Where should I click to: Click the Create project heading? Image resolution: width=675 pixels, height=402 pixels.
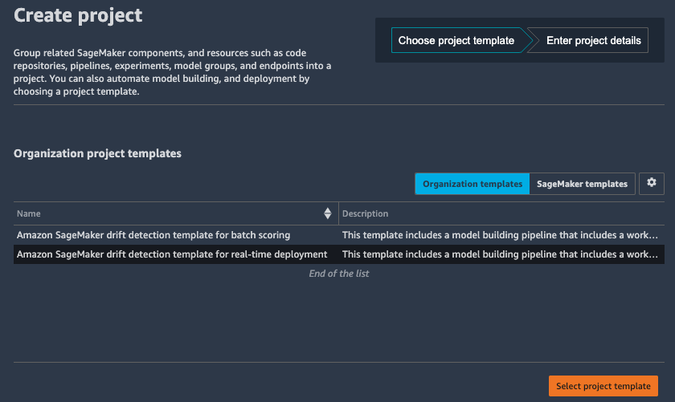point(78,15)
